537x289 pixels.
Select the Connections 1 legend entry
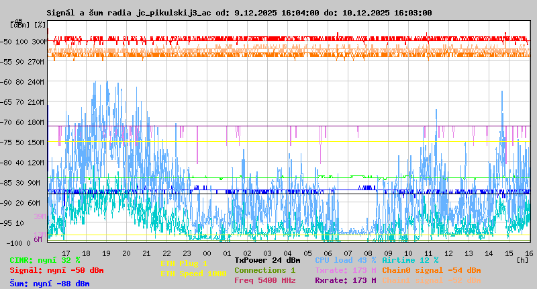264,270
